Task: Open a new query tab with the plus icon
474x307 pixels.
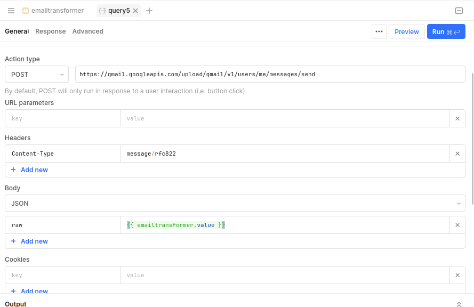Action: coord(149,10)
